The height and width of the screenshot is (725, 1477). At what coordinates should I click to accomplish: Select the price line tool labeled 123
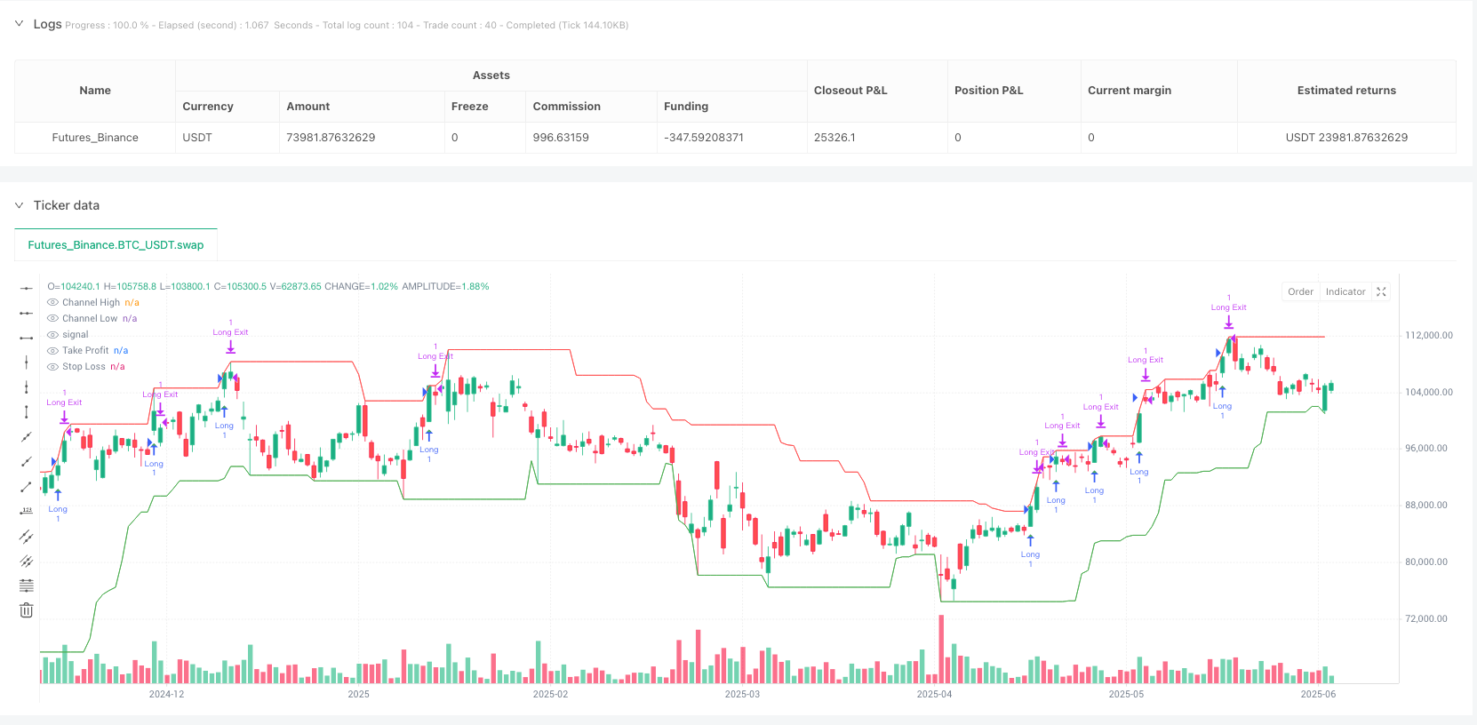[x=27, y=511]
